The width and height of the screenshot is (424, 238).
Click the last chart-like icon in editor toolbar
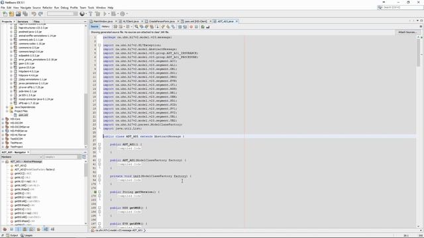pos(207,26)
